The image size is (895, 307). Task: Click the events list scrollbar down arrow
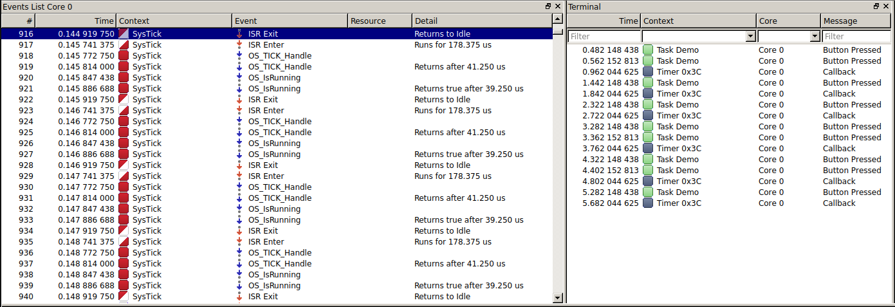click(558, 297)
